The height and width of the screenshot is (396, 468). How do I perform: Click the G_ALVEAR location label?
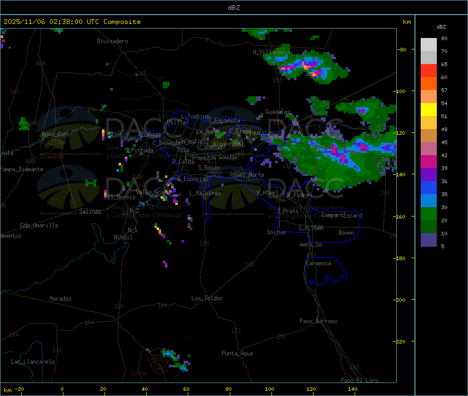point(311,228)
